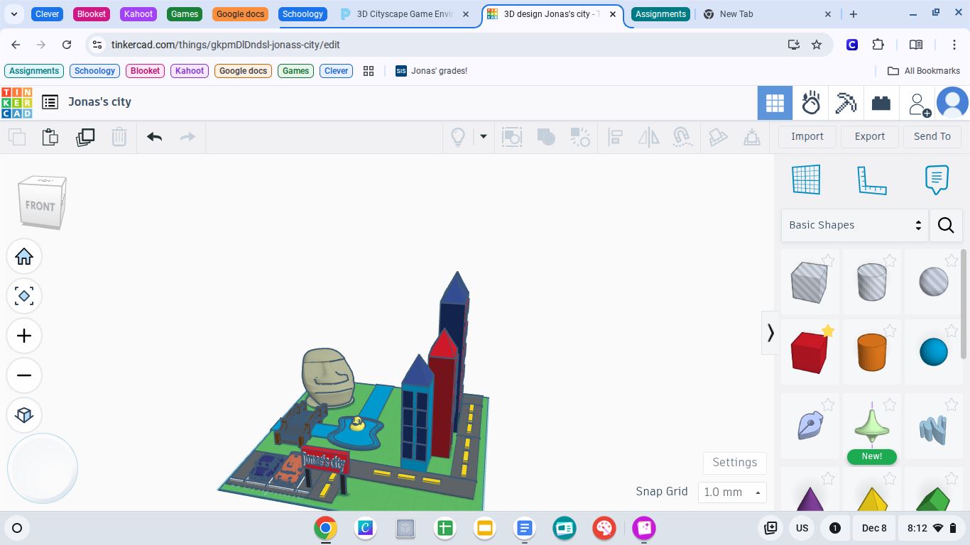The height and width of the screenshot is (545, 970).
Task: Click the Zoom in plus button
Action: [24, 336]
